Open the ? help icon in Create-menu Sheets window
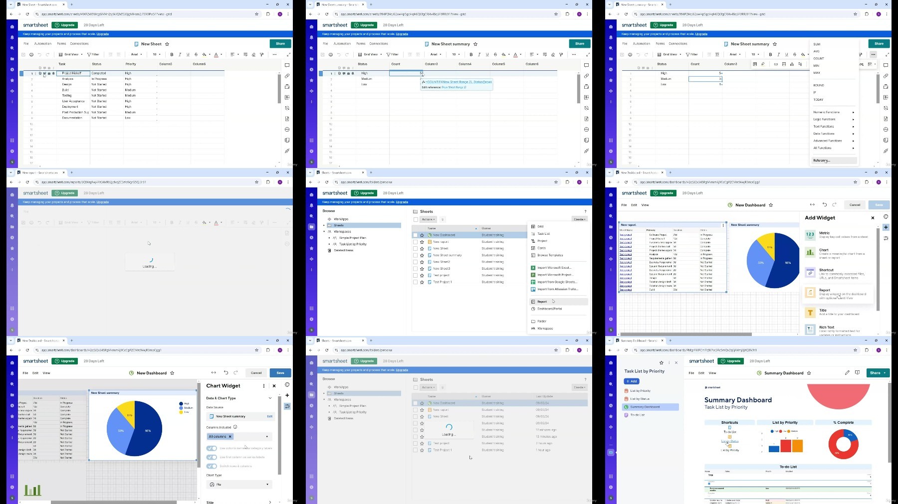Screen dimensions: 898x504 (x=586, y=212)
